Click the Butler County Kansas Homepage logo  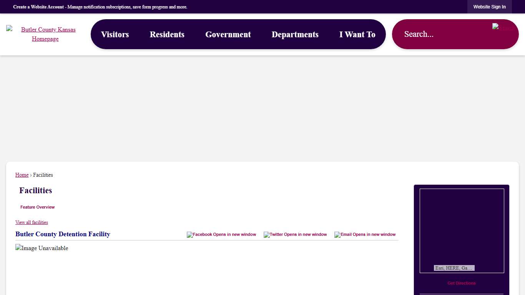point(45,34)
